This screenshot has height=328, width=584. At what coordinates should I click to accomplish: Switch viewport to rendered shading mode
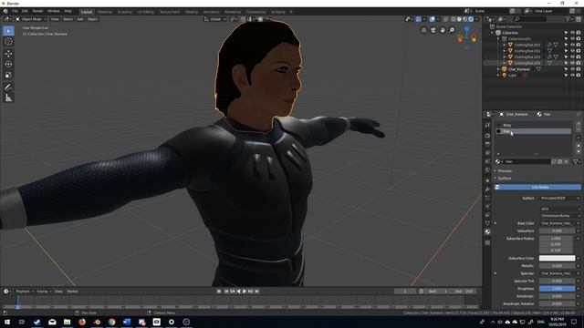click(471, 19)
